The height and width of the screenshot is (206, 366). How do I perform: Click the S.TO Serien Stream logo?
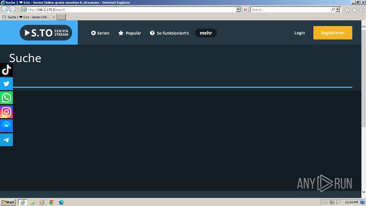point(46,33)
